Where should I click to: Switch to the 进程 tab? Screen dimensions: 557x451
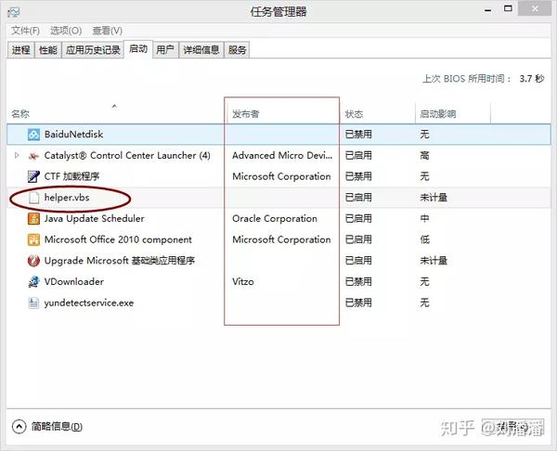point(21,50)
